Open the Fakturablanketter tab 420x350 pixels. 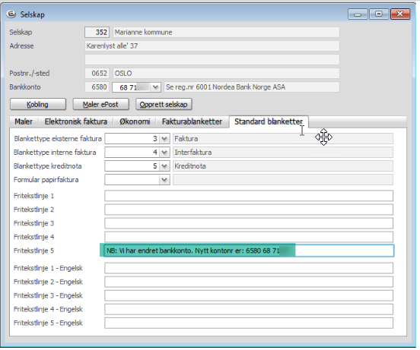pos(192,121)
